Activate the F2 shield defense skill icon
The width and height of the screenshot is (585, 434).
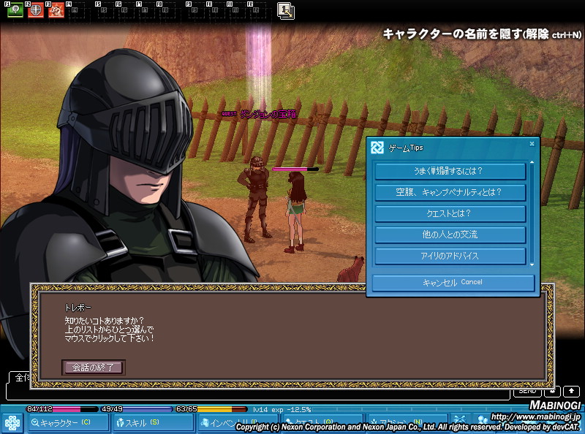pos(35,10)
